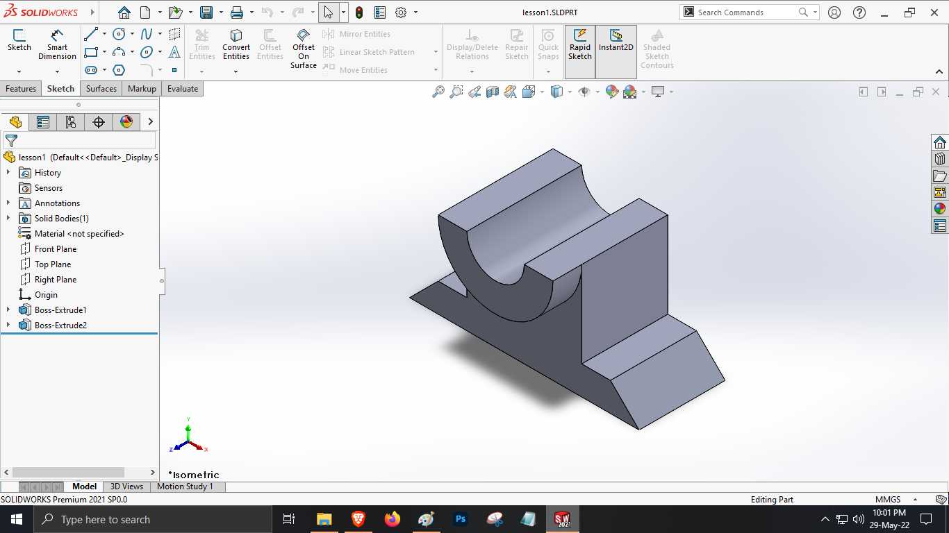Create a new document with New icon

coord(145,12)
